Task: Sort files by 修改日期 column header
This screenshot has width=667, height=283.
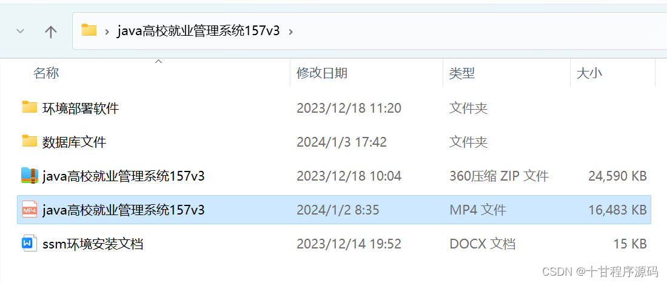Action: coord(322,73)
